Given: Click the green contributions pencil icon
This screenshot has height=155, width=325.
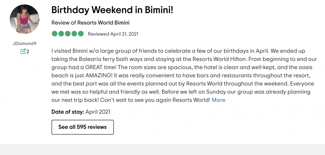Looking at the screenshot, I should (23, 51).
